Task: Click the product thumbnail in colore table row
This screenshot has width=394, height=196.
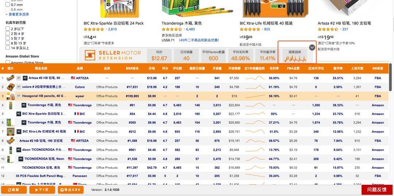Action: [11, 87]
